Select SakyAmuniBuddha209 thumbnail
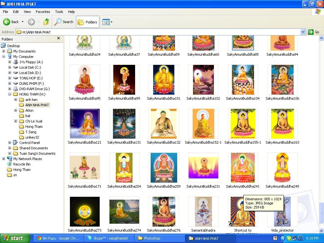 point(164,168)
